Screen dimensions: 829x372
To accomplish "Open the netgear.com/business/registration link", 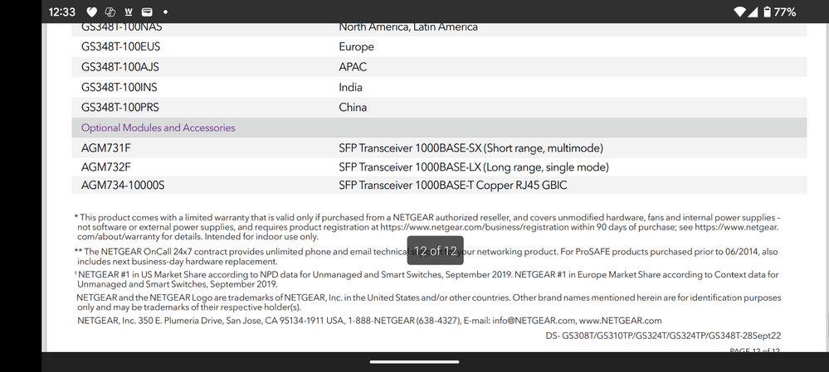I will coord(475,227).
